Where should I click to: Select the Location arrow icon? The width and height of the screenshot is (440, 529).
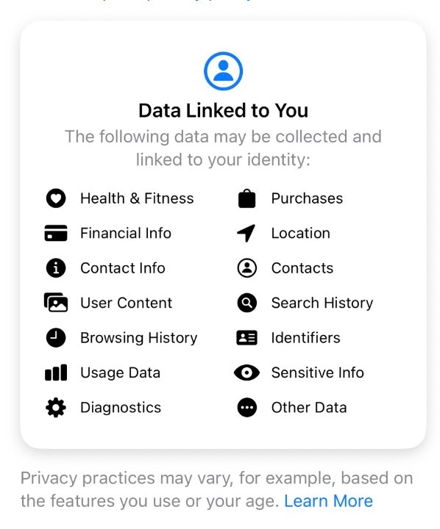coord(246,233)
